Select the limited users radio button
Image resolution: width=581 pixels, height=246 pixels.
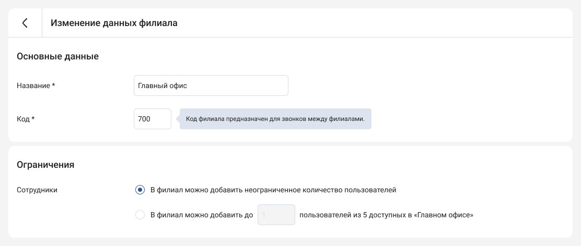click(x=140, y=215)
